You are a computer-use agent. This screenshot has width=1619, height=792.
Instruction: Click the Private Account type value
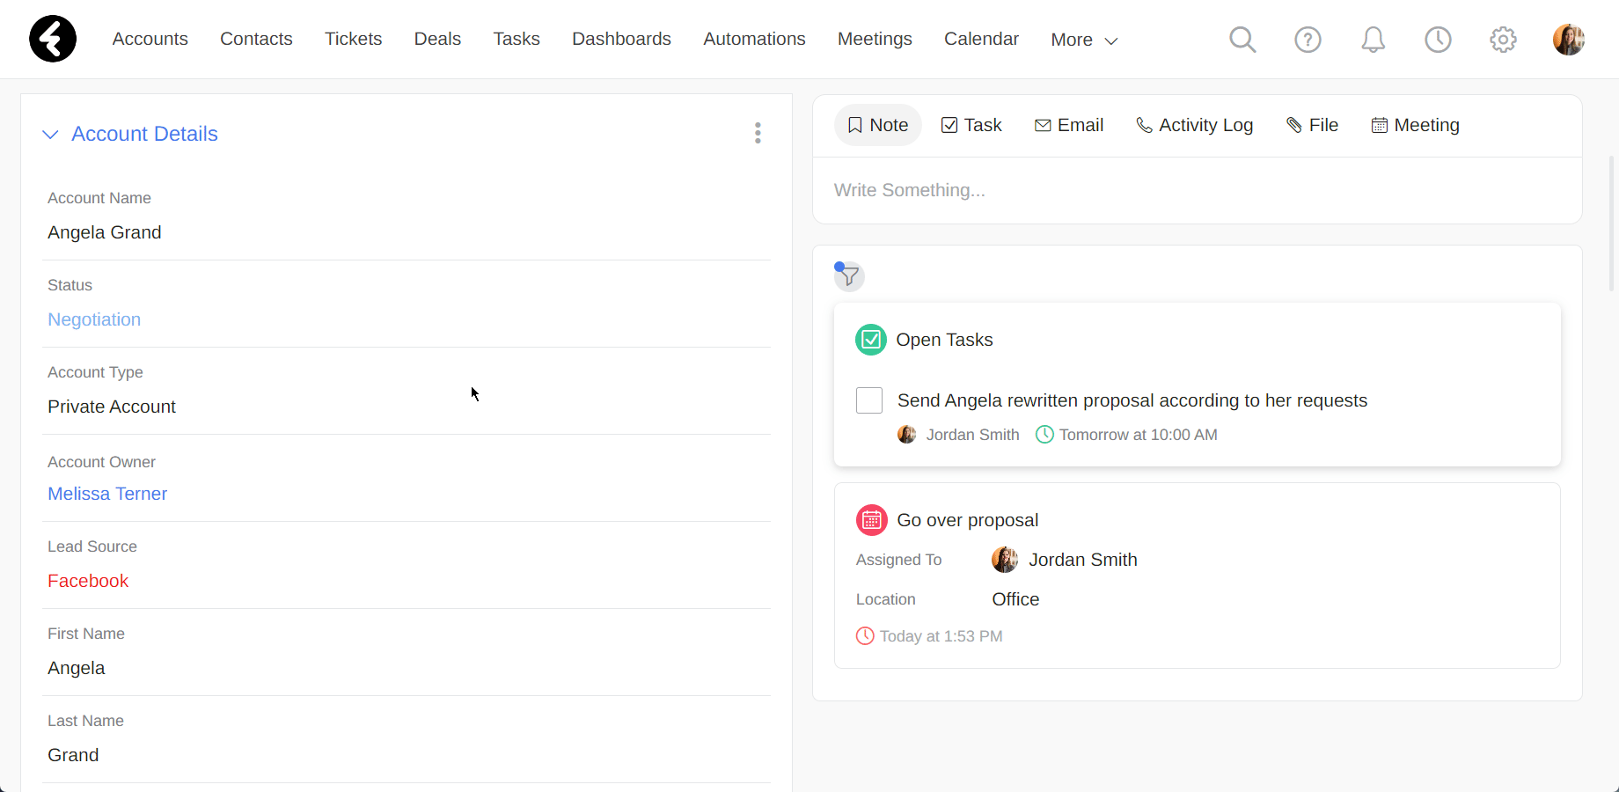(112, 407)
